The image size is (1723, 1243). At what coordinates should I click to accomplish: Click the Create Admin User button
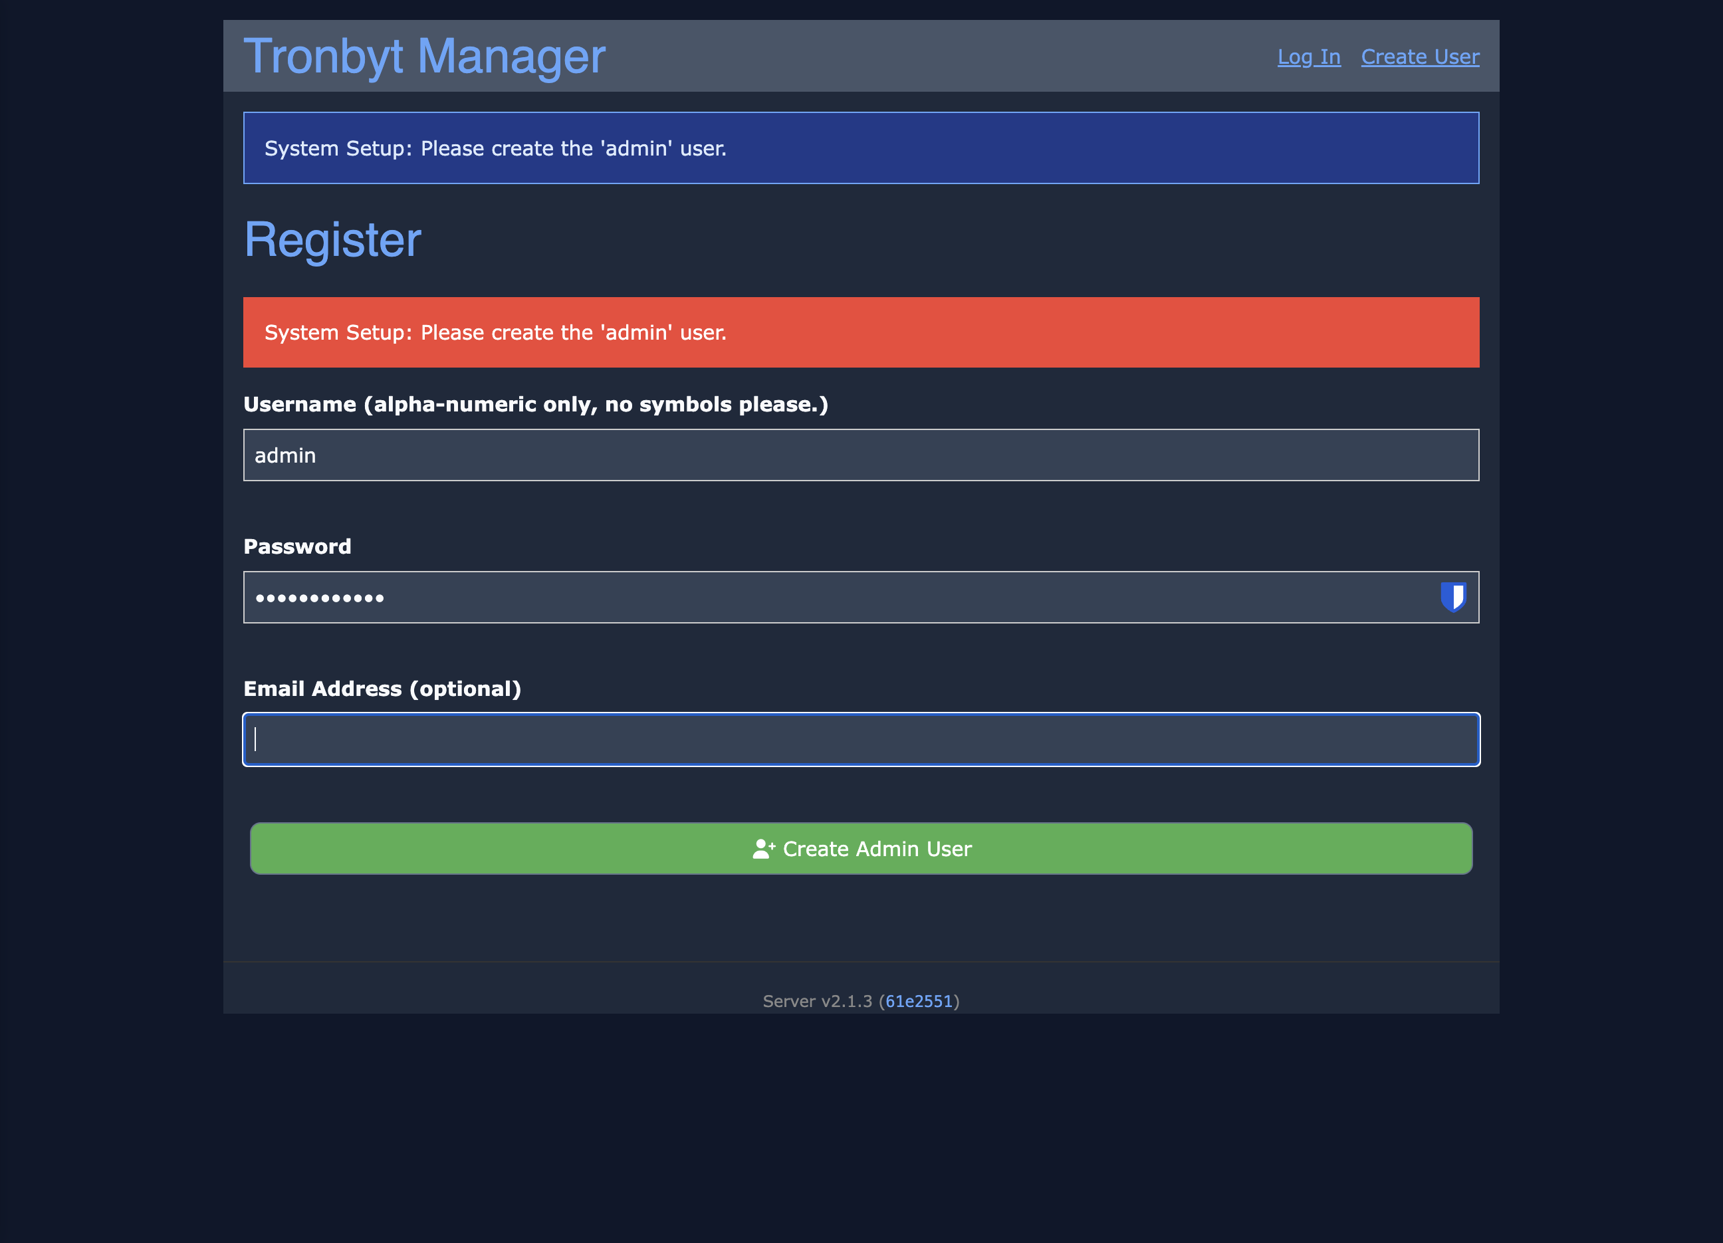[x=861, y=848]
